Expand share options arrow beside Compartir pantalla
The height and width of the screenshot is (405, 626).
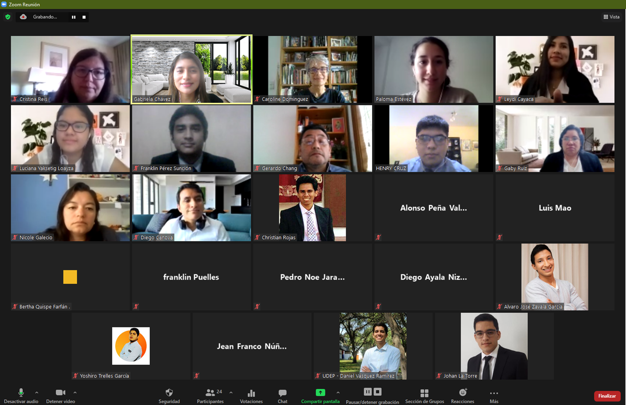click(338, 392)
